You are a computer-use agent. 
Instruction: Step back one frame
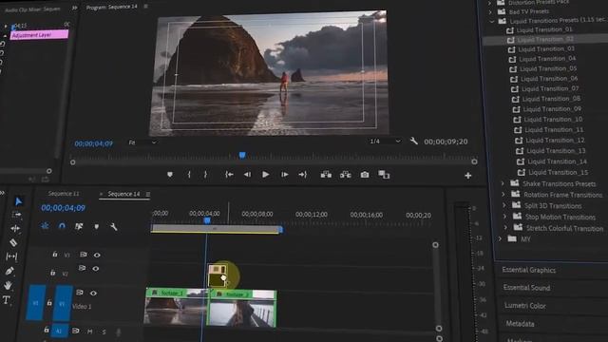click(x=247, y=175)
